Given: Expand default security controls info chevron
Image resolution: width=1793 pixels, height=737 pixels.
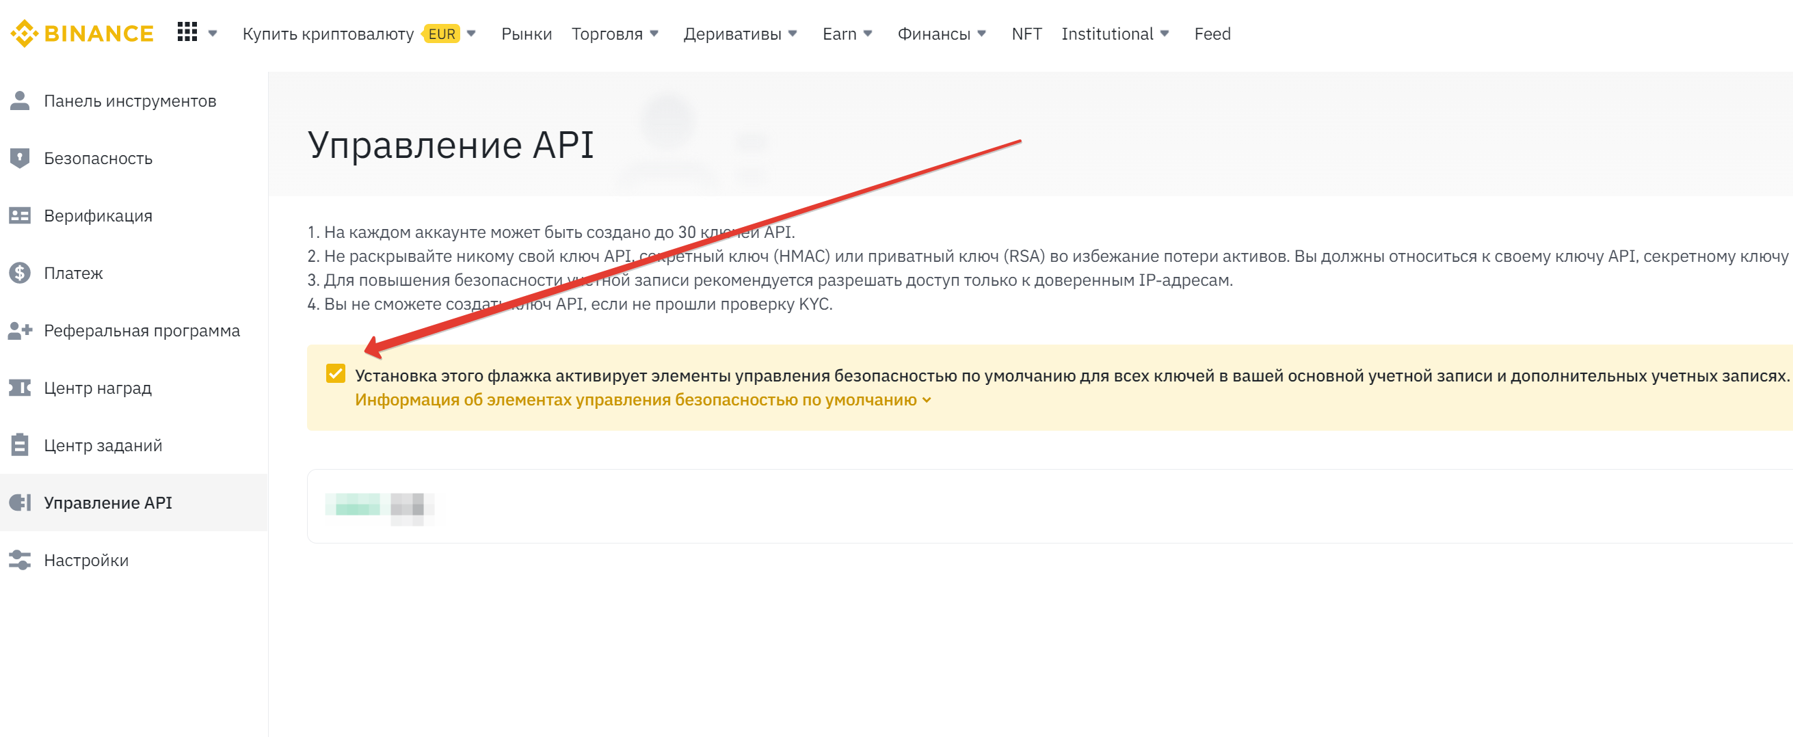Looking at the screenshot, I should pyautogui.click(x=927, y=400).
